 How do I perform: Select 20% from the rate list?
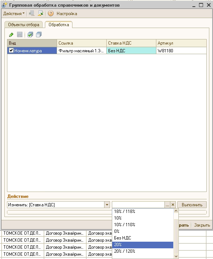point(143,245)
